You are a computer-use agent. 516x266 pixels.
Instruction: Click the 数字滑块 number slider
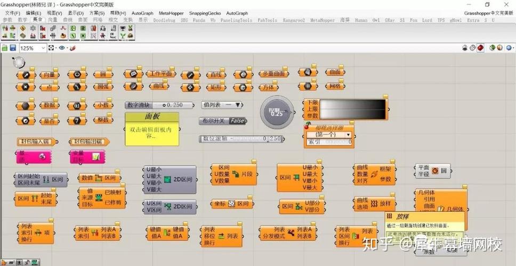[x=159, y=105]
